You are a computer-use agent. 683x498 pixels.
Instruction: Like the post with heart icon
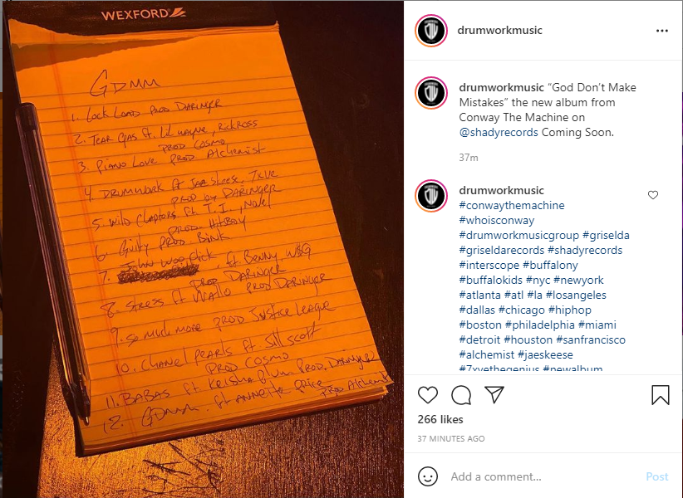427,395
